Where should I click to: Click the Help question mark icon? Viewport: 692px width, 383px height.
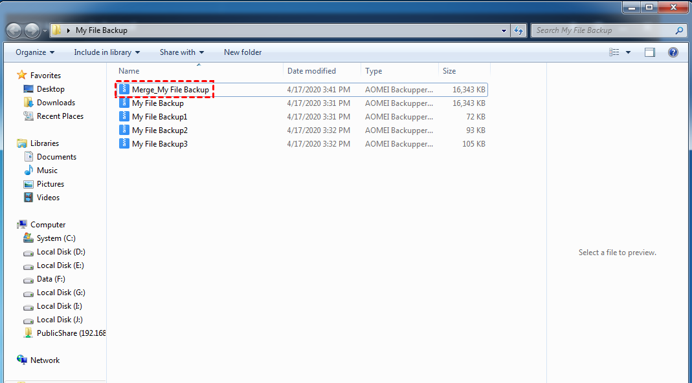point(673,52)
